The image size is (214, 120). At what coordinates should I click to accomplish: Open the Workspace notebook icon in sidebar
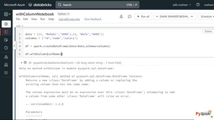(6, 32)
